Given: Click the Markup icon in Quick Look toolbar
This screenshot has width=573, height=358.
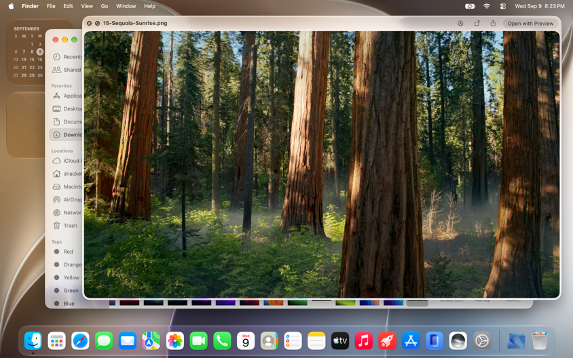Looking at the screenshot, I should click(x=460, y=23).
